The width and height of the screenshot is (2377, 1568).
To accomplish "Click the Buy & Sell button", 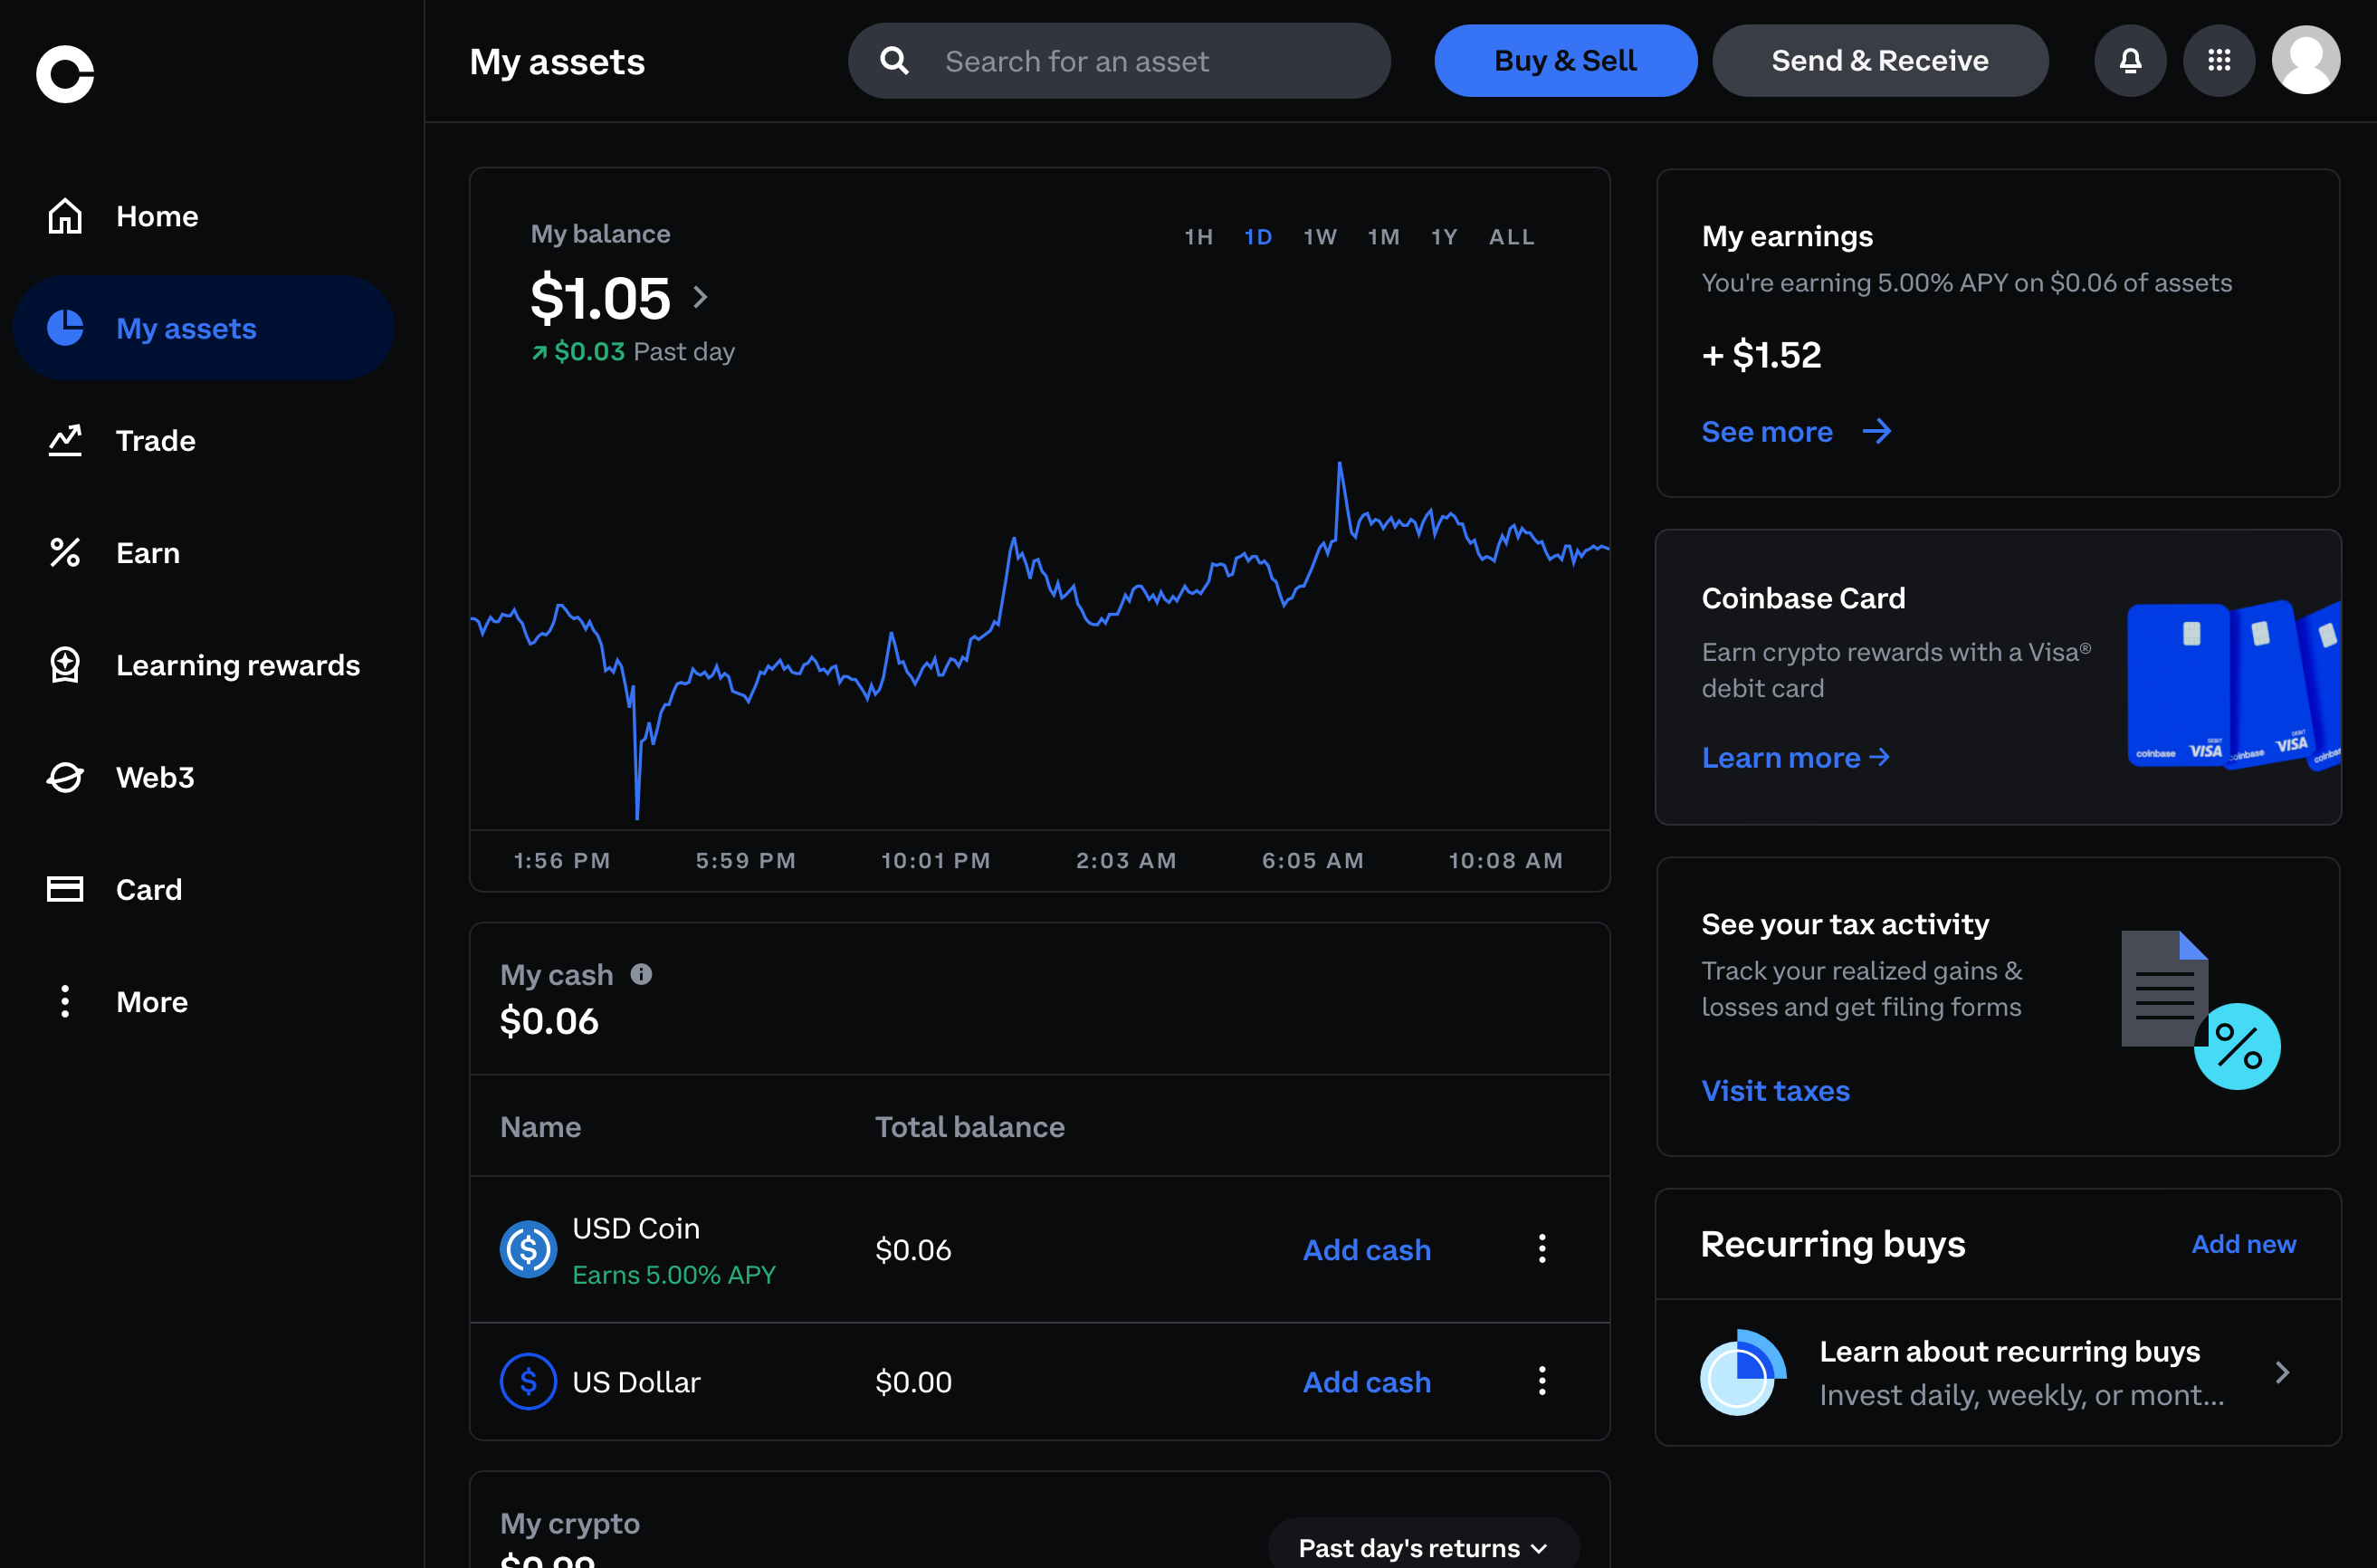I will (1565, 61).
